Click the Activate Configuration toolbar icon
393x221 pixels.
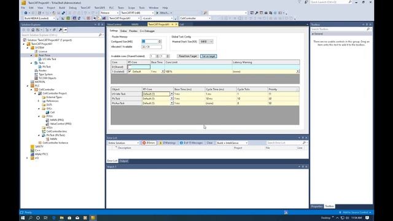tap(63, 18)
